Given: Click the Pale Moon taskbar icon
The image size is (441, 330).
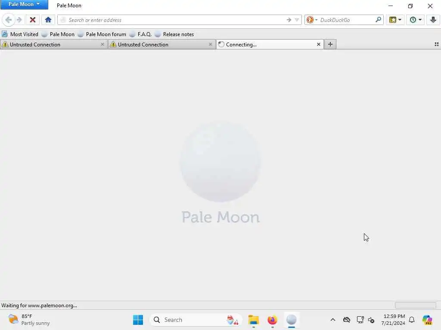Looking at the screenshot, I should [292, 320].
